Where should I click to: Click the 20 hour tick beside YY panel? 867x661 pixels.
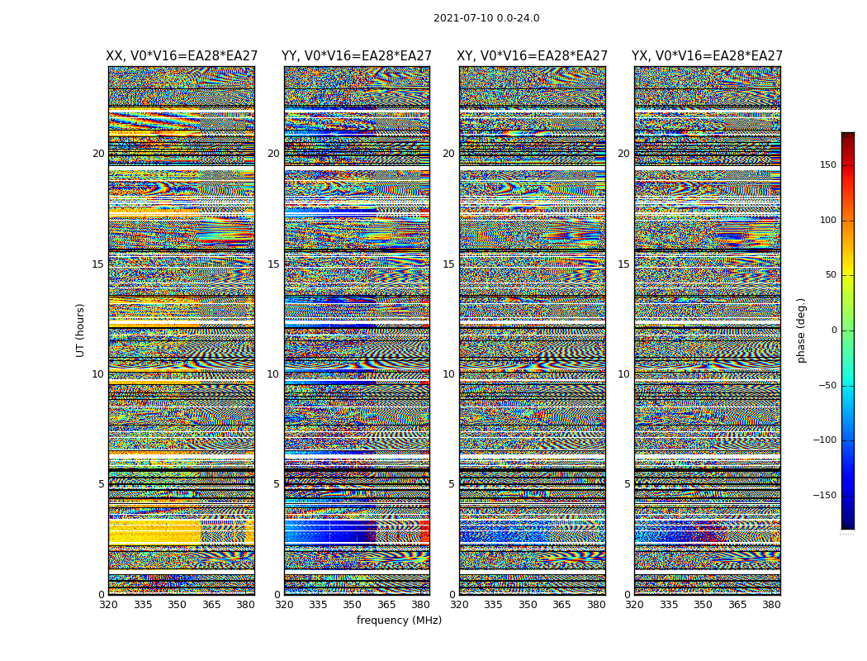(273, 153)
